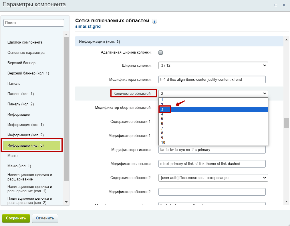The image size is (290, 226).
Task: Click the main panel scroll-up arrow
Action: 286,39
